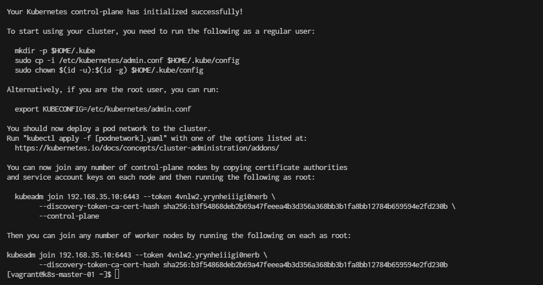Click the 'Alternatively, if you are the root user' line

click(113, 90)
